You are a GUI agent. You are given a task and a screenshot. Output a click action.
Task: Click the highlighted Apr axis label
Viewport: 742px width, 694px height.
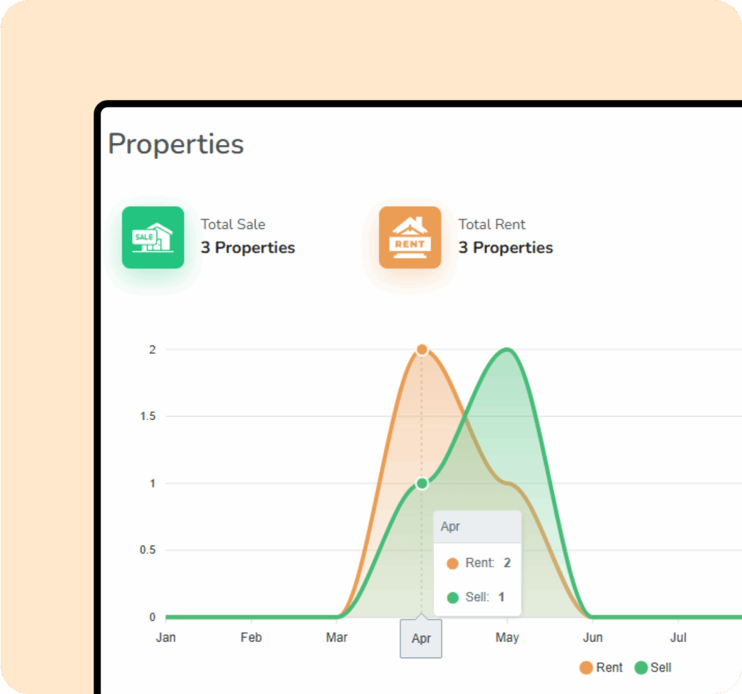(x=421, y=639)
